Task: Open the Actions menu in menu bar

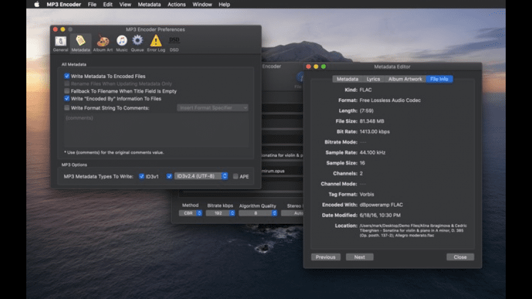Action: [x=177, y=4]
